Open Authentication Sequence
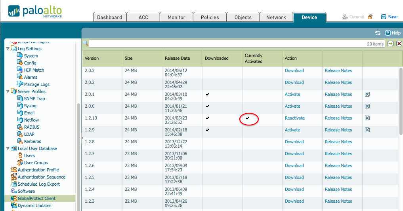403x211 pixels. click(x=41, y=177)
